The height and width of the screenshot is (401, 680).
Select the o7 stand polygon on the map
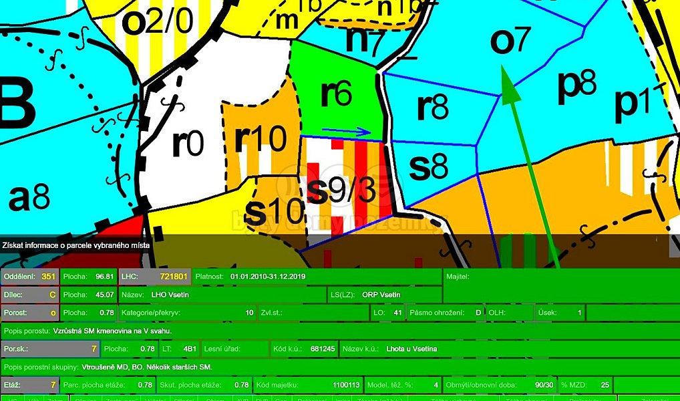[x=510, y=40]
